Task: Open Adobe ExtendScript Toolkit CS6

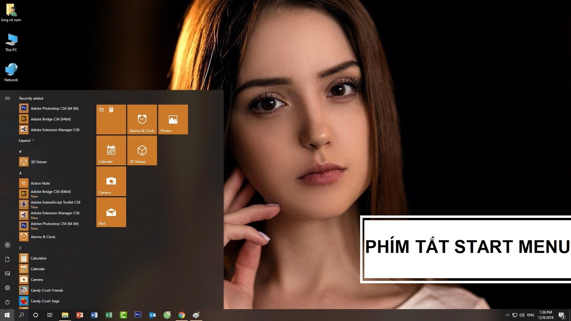Action: click(x=55, y=202)
